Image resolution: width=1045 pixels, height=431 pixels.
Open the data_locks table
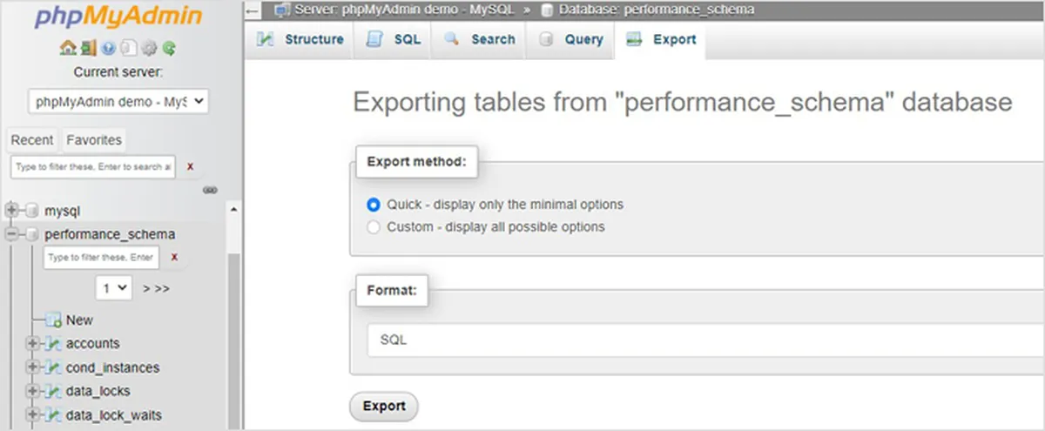(98, 392)
